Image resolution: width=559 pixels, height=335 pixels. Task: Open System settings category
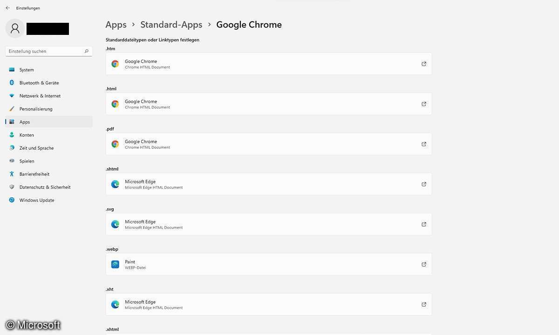[48, 70]
